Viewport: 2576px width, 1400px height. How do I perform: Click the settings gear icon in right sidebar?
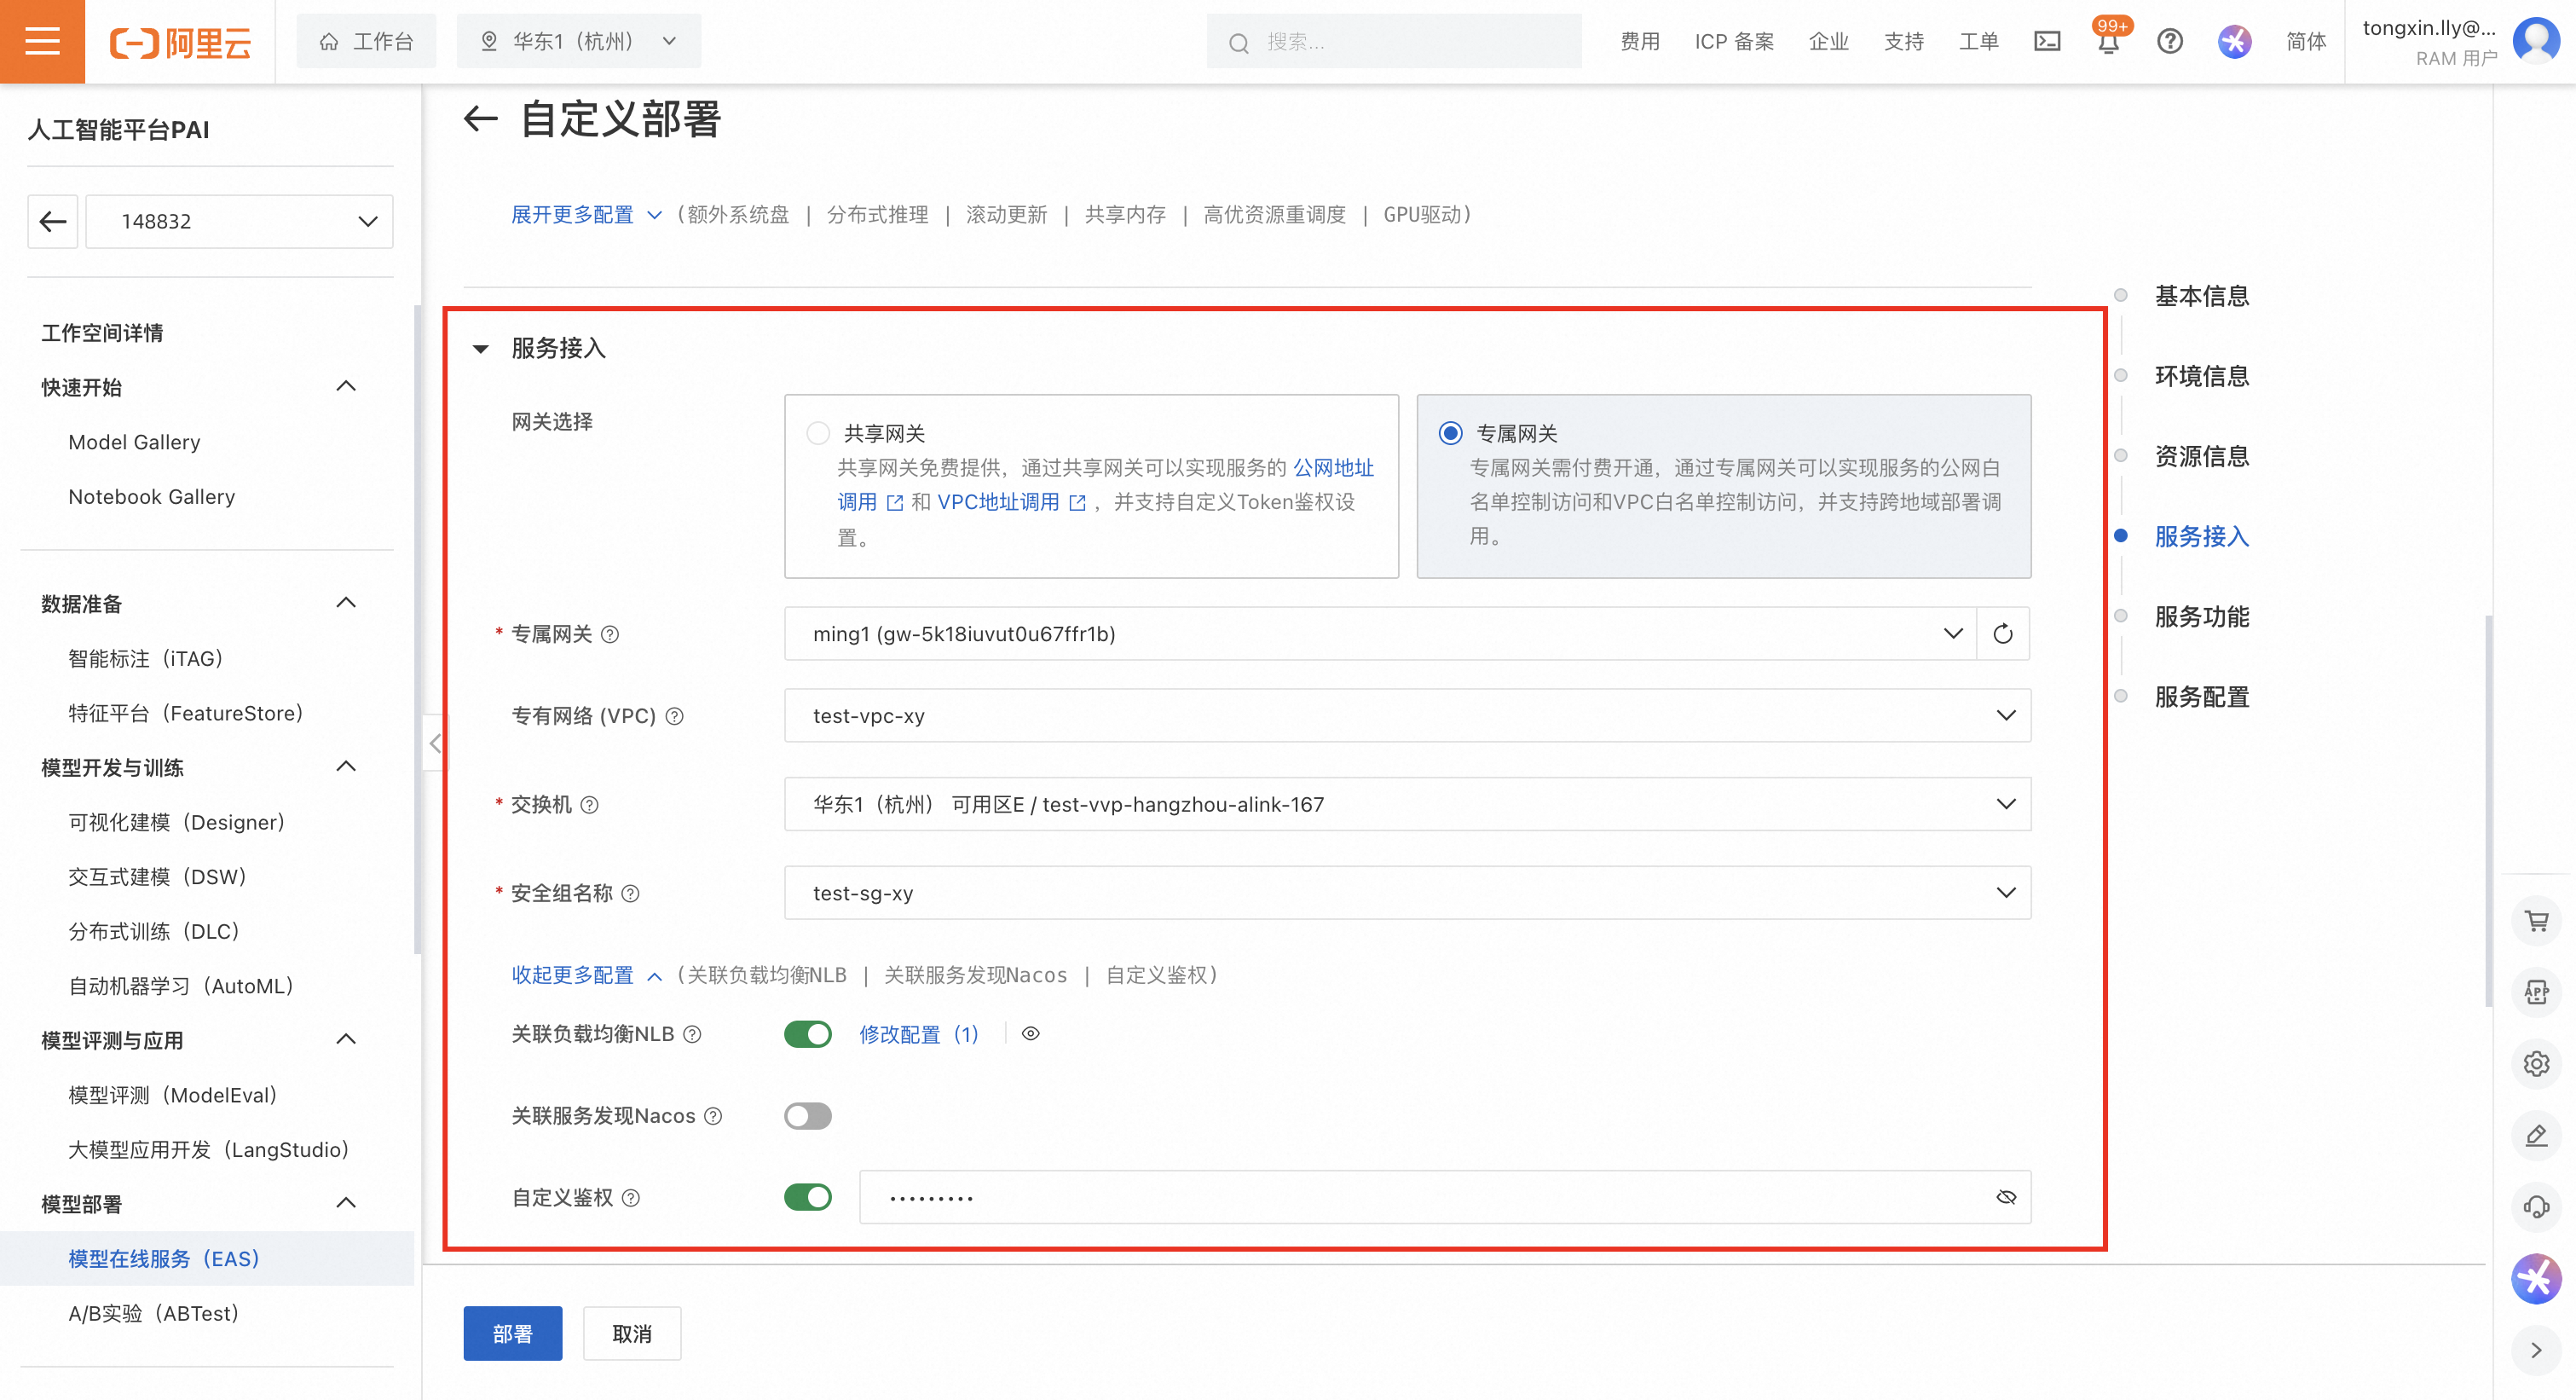pos(2536,1063)
